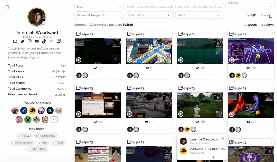Click the Tampa Bay Lightning collaborator avatar

click(x=24, y=111)
